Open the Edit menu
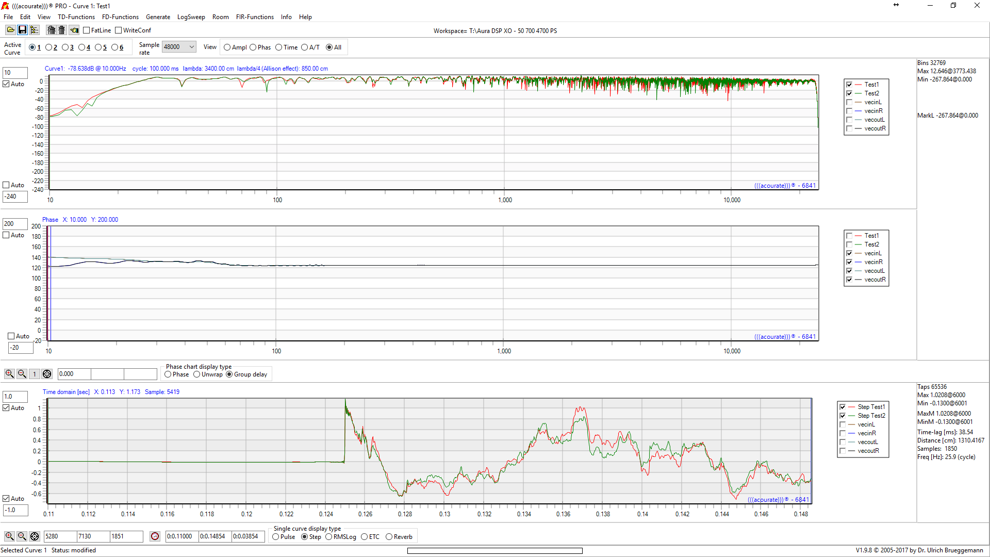 pyautogui.click(x=25, y=17)
